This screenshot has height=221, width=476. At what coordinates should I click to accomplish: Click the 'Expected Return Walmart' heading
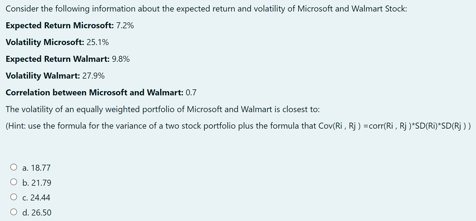(58, 59)
